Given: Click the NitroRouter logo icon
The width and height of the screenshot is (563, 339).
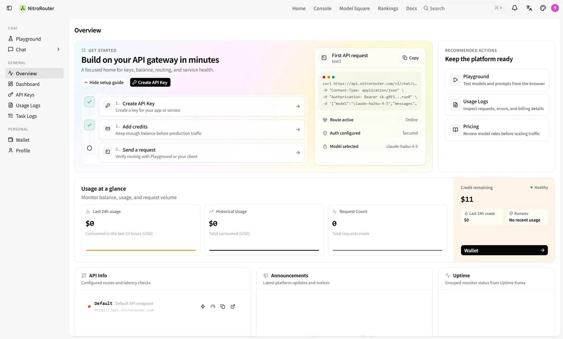Looking at the screenshot, I should 23,8.
